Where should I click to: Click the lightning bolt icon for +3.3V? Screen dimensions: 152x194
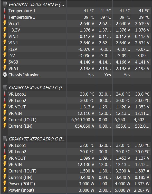(x=5, y=30)
